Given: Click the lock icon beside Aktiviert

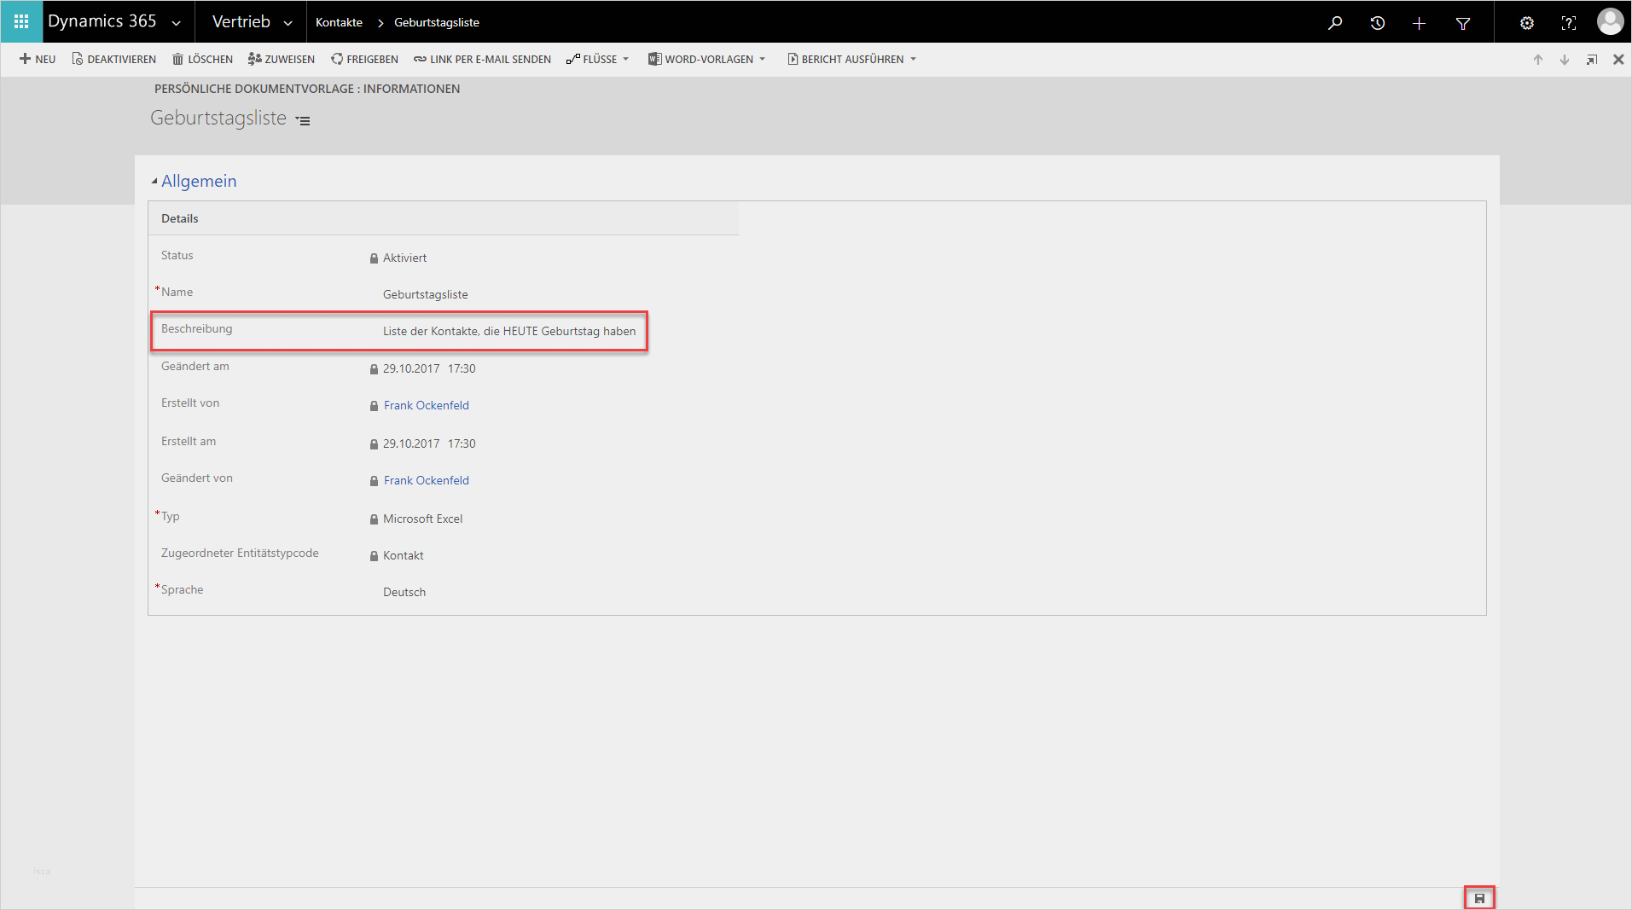Looking at the screenshot, I should pyautogui.click(x=374, y=258).
